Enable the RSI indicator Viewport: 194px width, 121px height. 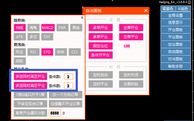click(x=34, y=52)
